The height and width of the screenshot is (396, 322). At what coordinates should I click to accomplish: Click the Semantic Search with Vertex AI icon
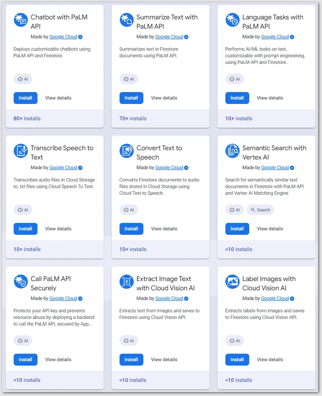[x=232, y=151]
